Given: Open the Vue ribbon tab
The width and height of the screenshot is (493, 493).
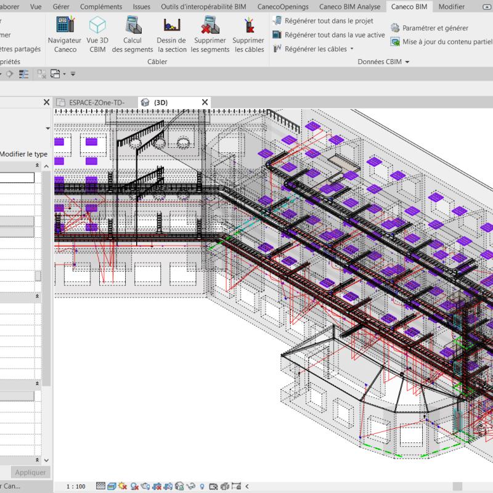Looking at the screenshot, I should pyautogui.click(x=36, y=7).
